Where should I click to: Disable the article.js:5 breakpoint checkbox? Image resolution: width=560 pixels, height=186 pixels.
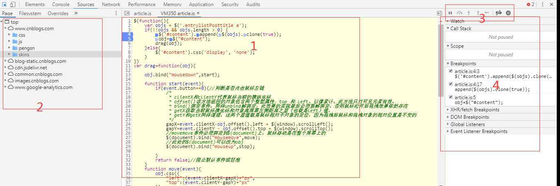tap(450, 97)
